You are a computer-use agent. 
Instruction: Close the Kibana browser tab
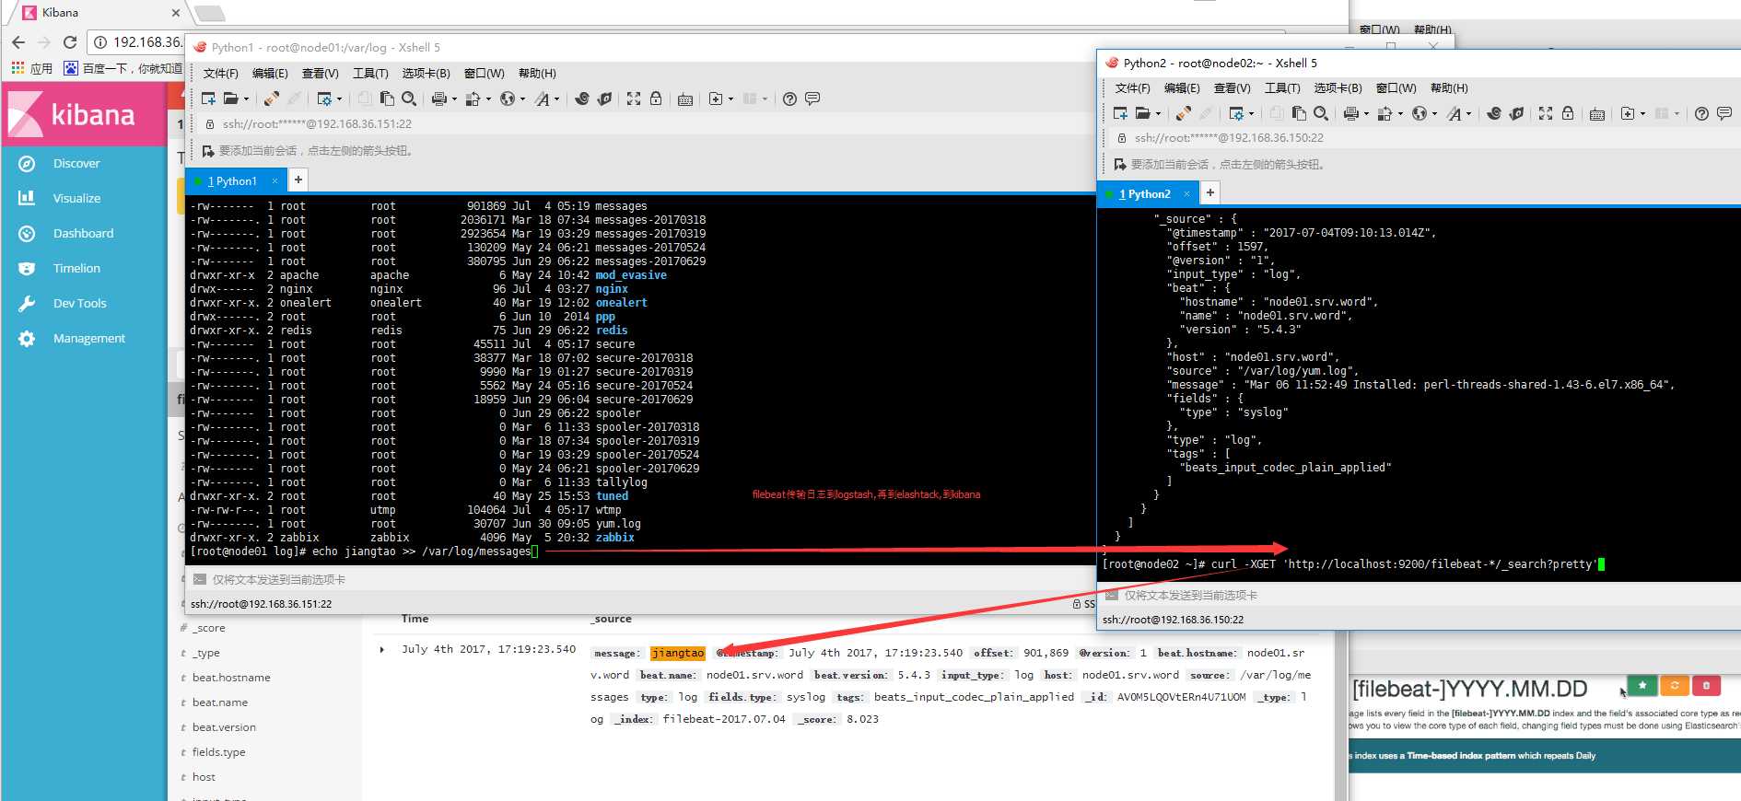(176, 13)
